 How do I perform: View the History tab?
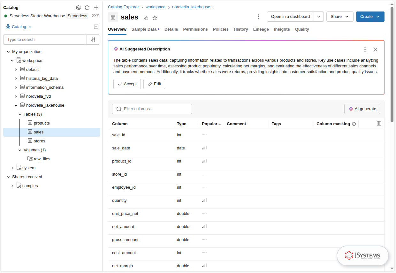coord(241,29)
